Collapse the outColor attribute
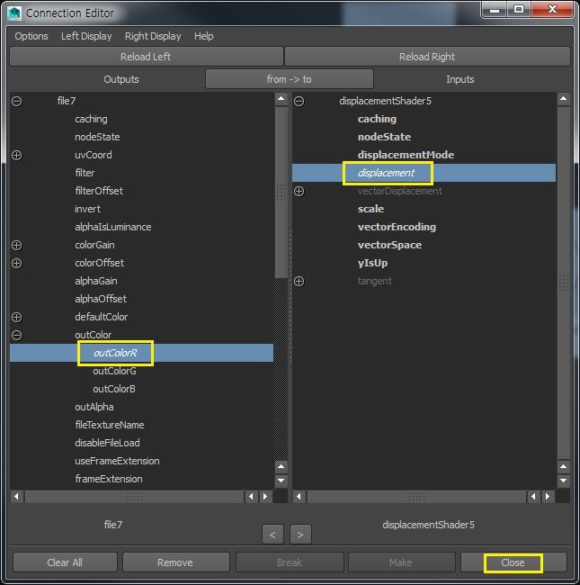 17,335
